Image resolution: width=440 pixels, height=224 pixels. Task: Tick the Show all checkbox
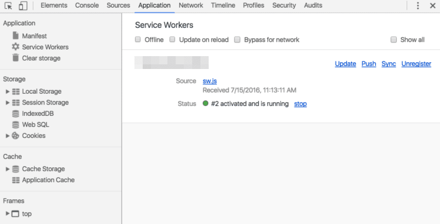click(394, 40)
